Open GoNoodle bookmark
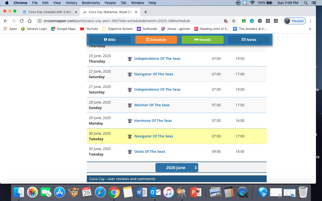The height and width of the screenshot is (201, 322). [x=147, y=29]
